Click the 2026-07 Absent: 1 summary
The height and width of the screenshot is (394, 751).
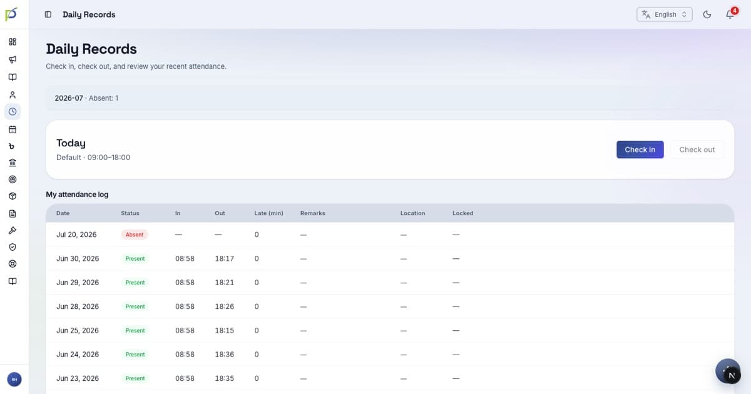(86, 98)
